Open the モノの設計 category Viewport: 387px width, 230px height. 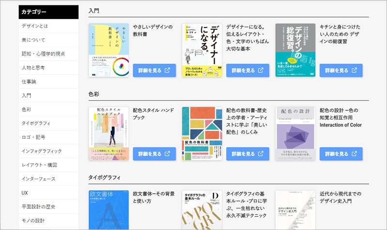[49, 221]
